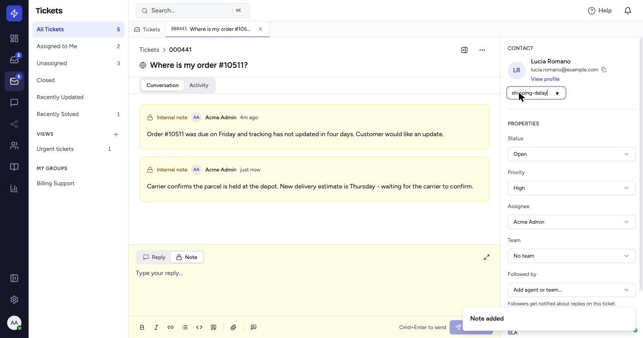
Task: Open Help in the top bar
Action: pos(600,10)
